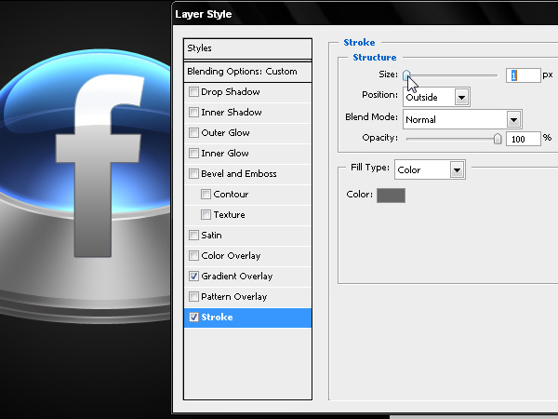The width and height of the screenshot is (558, 419).
Task: Uncheck the Stroke checkbox
Action: [193, 318]
